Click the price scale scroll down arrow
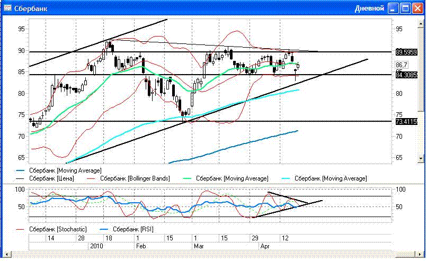427x261 pixels. [x=421, y=158]
